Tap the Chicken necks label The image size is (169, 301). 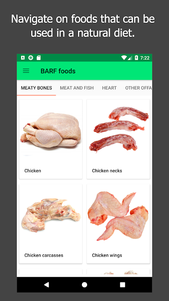(x=107, y=171)
